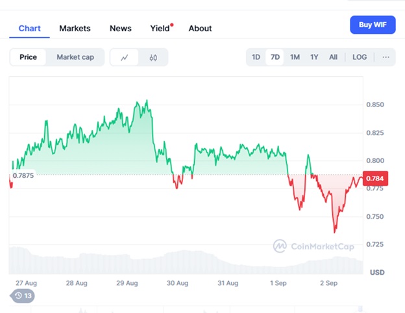Click the lowest dip on 2 Sep
This screenshot has width=405, height=313.
coord(335,231)
